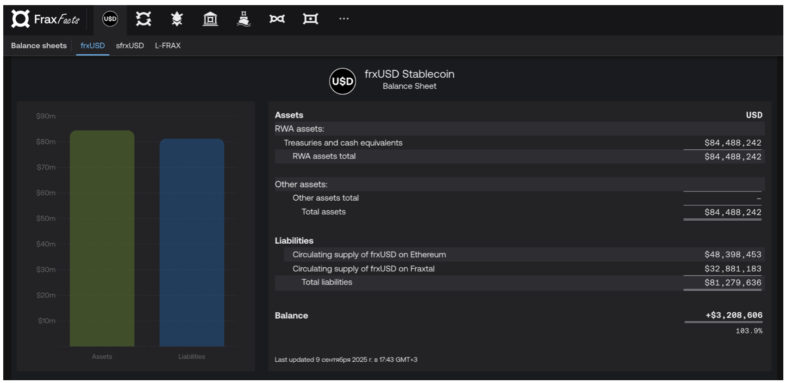Open the bank building icon in navbar

210,19
